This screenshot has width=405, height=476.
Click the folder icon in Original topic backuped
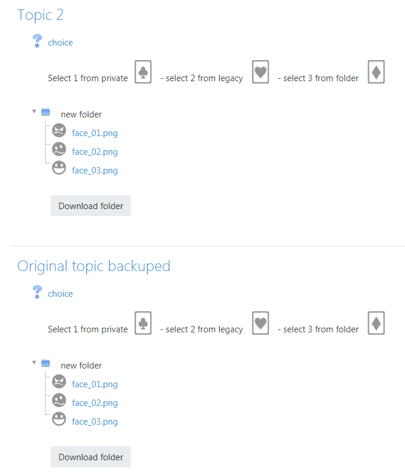coord(46,363)
